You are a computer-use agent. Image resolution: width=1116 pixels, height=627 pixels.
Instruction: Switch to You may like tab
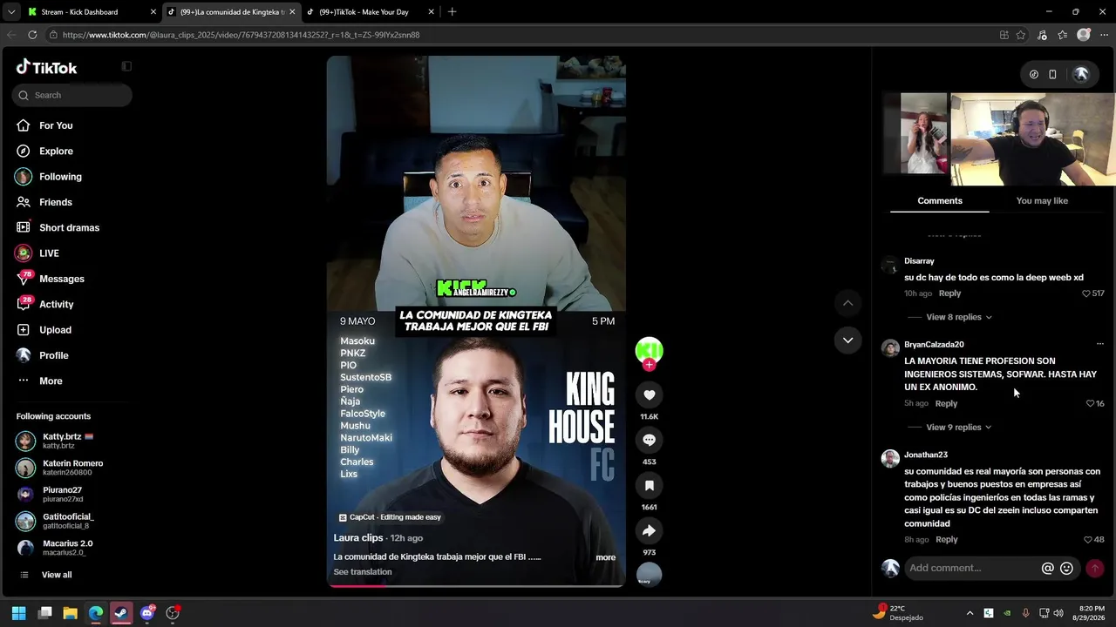coord(1042,201)
